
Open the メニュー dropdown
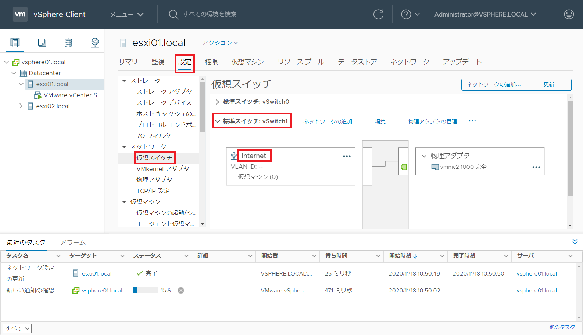[127, 14]
